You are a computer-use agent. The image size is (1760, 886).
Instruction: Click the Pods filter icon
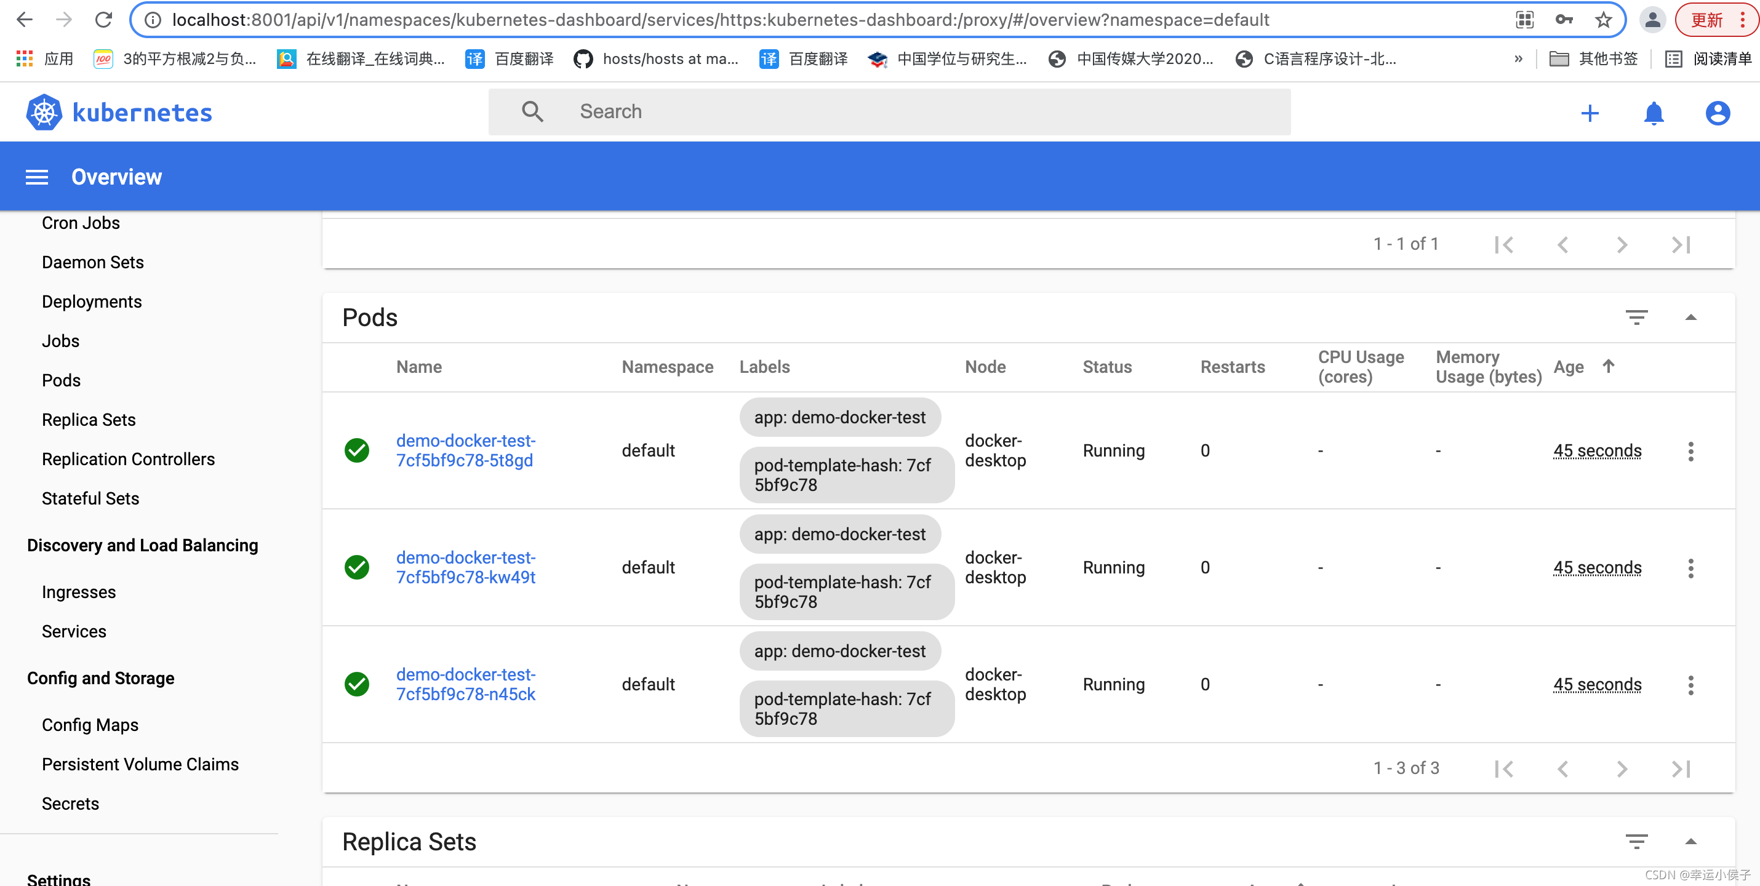1636,317
